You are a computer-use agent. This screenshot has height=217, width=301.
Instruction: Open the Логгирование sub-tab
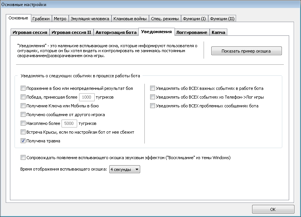[192, 32]
